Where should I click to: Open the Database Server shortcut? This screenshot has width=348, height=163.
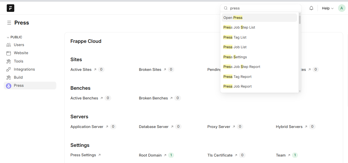(x=154, y=127)
